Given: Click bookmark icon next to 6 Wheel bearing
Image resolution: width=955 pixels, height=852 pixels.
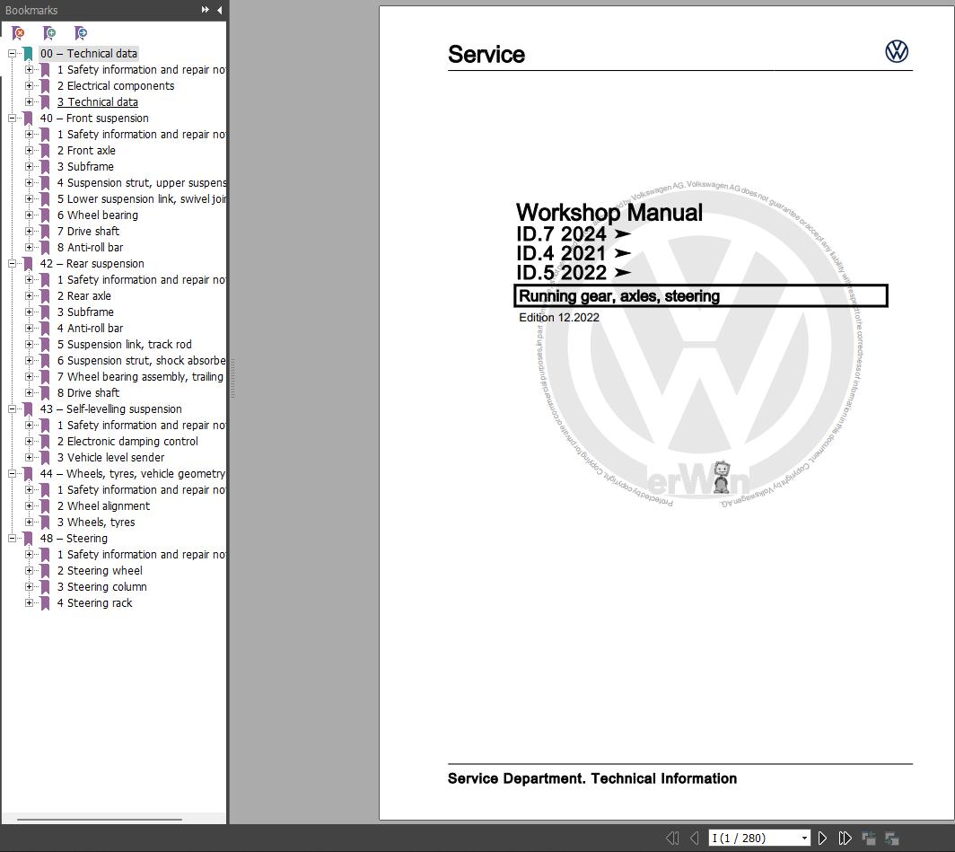Looking at the screenshot, I should click(45, 215).
